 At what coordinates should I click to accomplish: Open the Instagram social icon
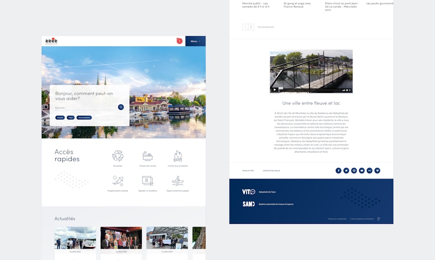(x=354, y=170)
